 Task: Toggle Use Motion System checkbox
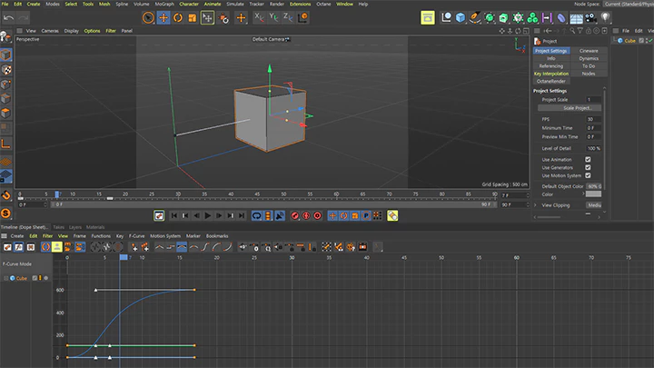588,175
